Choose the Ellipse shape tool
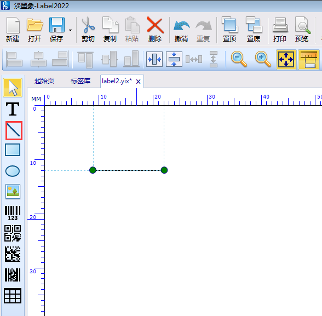The width and height of the screenshot is (322, 316). tap(13, 171)
